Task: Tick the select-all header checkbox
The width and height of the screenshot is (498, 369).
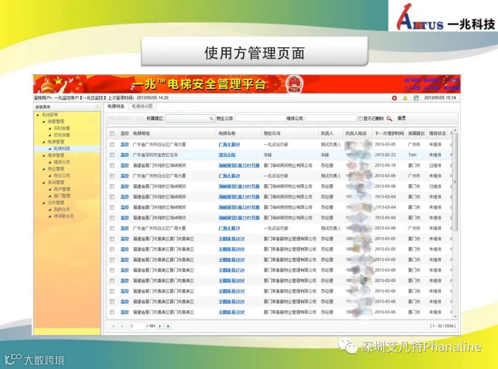Action: pyautogui.click(x=112, y=134)
